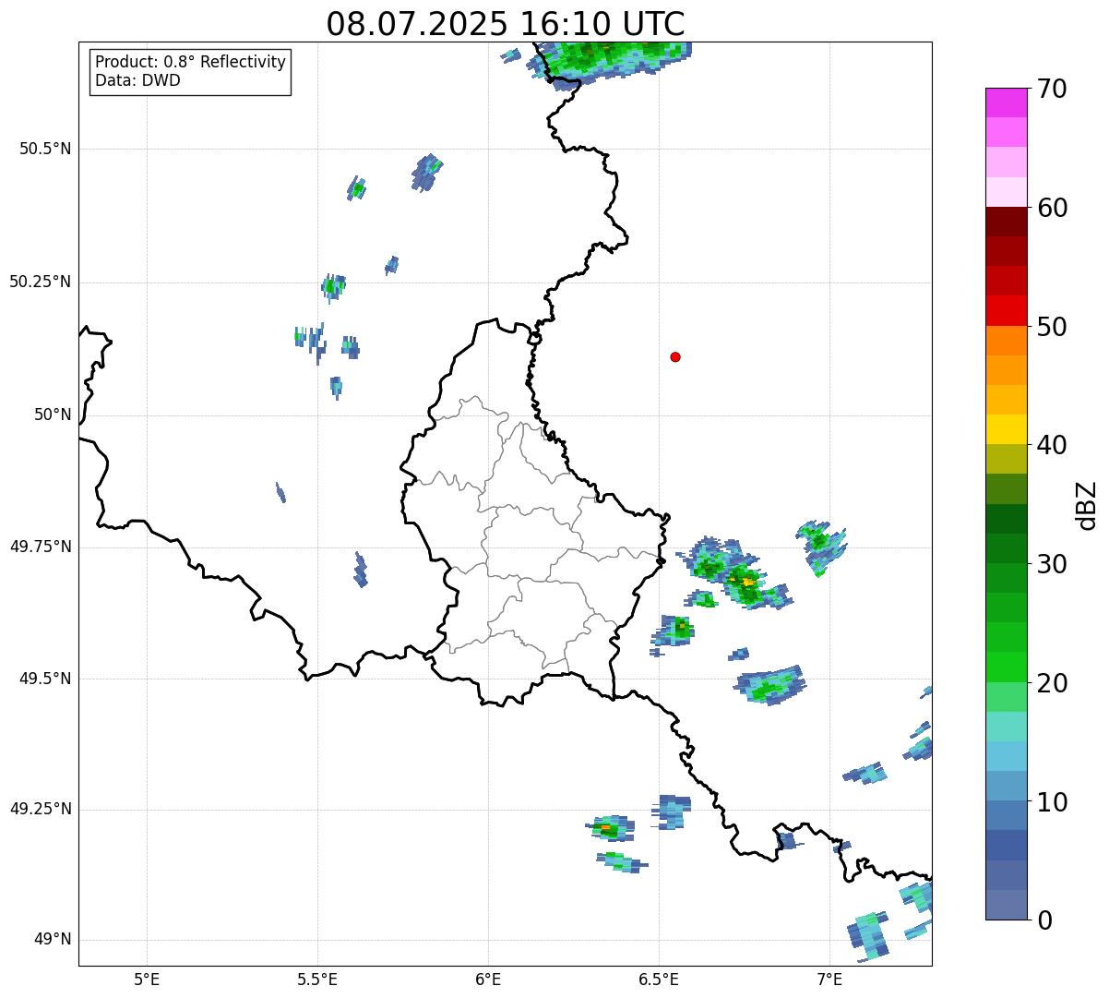Click the 49°N latitude label
This screenshot has width=1109, height=998.
tap(53, 940)
